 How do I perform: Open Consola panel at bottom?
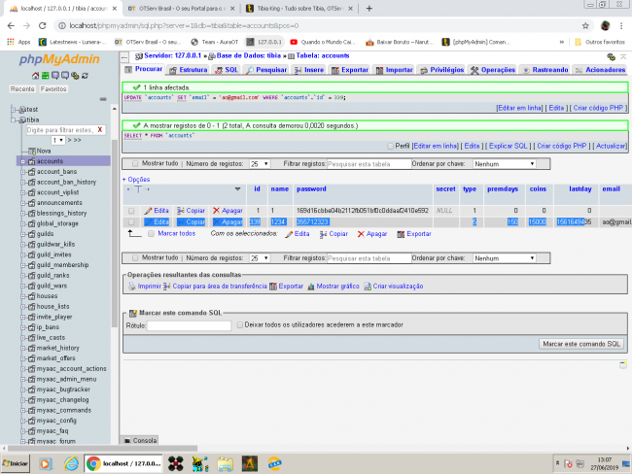point(141,441)
